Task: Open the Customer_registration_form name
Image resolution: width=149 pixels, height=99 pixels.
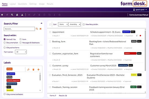Action: [x=65, y=54]
